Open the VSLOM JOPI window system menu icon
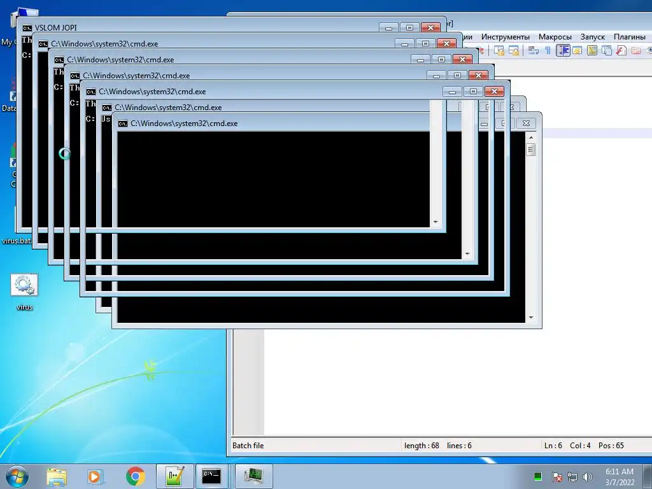 (27, 28)
